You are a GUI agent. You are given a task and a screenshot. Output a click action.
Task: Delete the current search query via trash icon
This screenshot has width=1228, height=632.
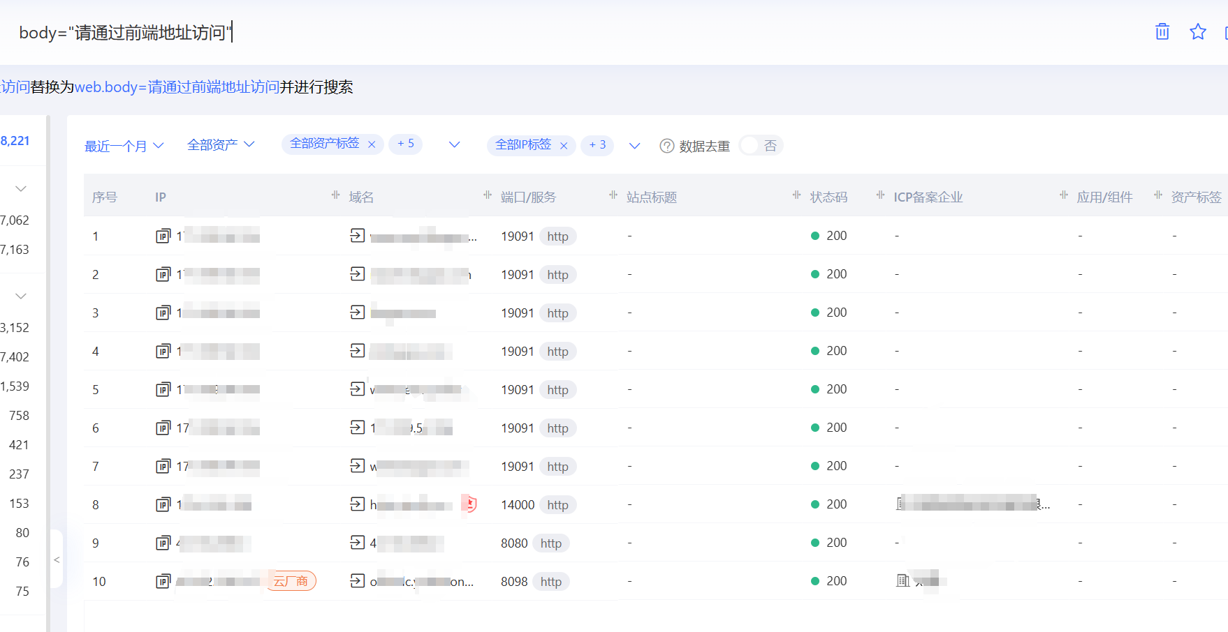pyautogui.click(x=1162, y=31)
